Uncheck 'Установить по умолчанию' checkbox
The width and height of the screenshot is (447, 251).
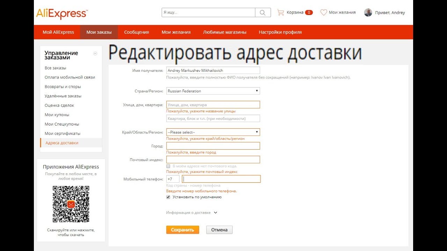coord(168,197)
